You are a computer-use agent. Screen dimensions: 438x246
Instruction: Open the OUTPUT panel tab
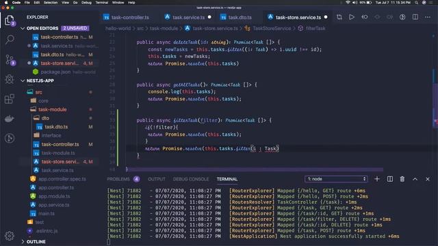coord(157,179)
